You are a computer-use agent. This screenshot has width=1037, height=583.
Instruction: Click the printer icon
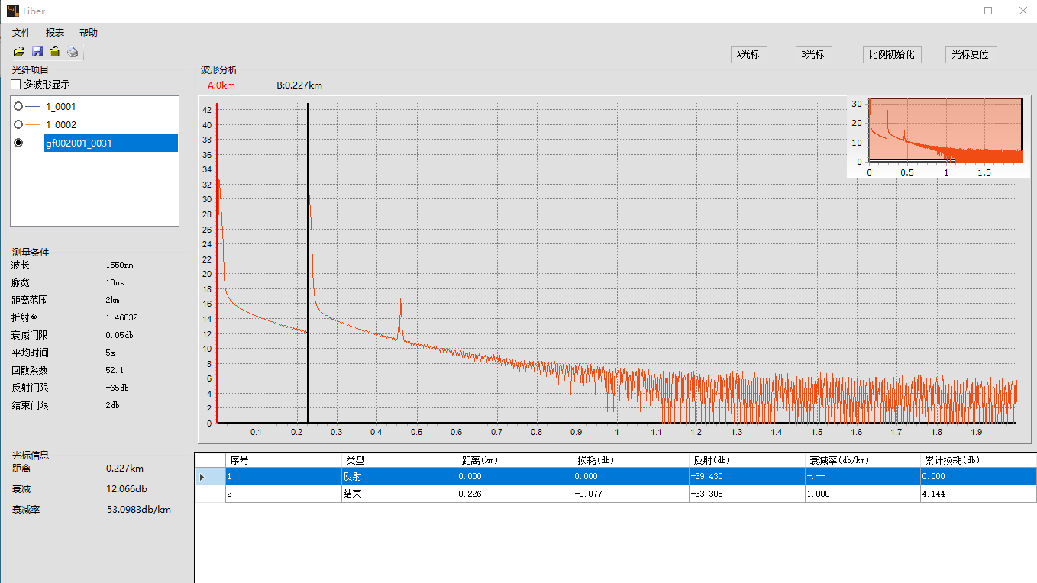coord(73,52)
